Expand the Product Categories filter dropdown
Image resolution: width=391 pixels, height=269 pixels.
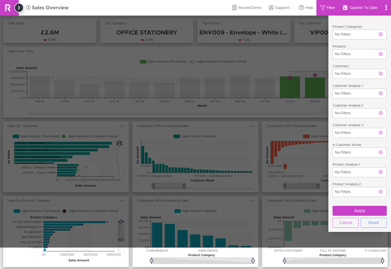click(359, 35)
